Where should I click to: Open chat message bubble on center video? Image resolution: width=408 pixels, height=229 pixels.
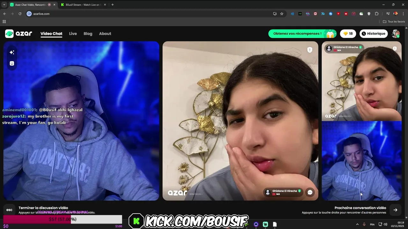[x=310, y=192]
